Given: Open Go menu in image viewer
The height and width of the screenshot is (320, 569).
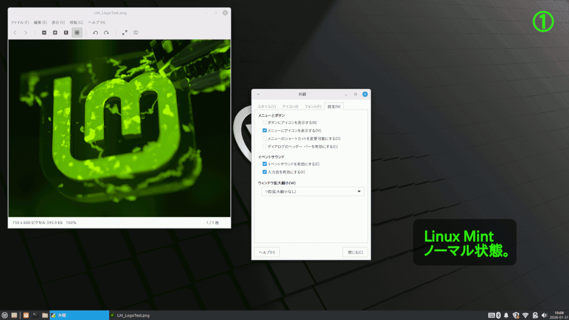Looking at the screenshot, I should click(76, 23).
